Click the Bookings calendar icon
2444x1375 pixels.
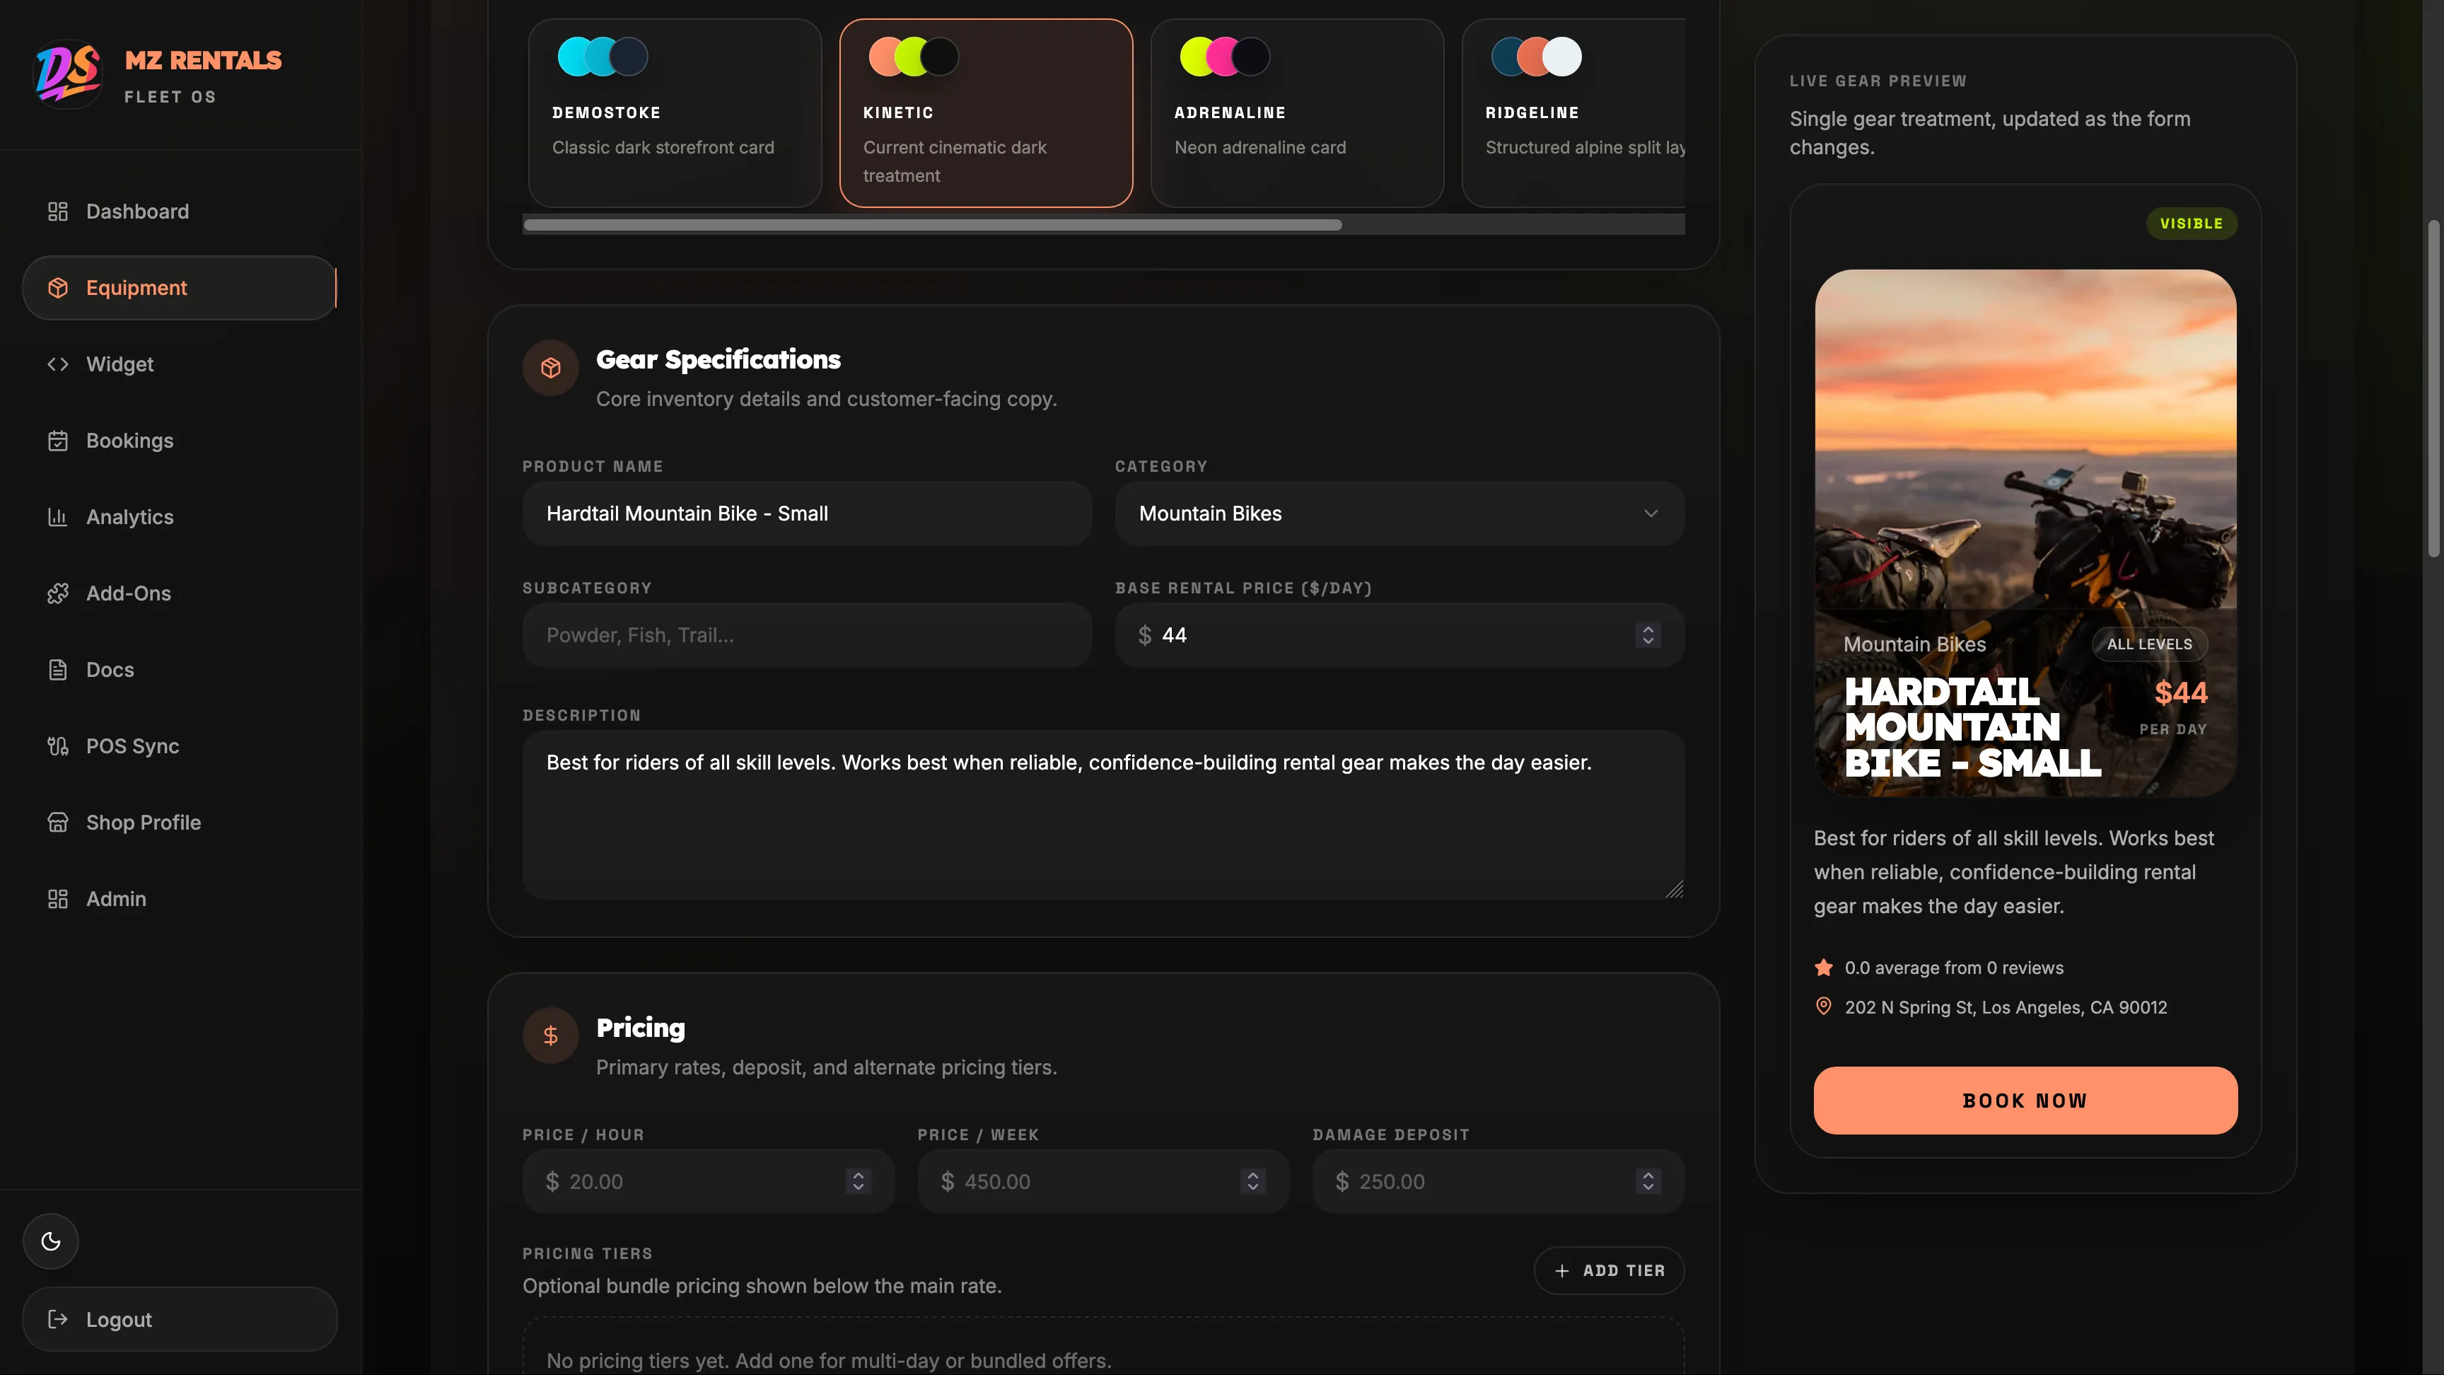(58, 441)
